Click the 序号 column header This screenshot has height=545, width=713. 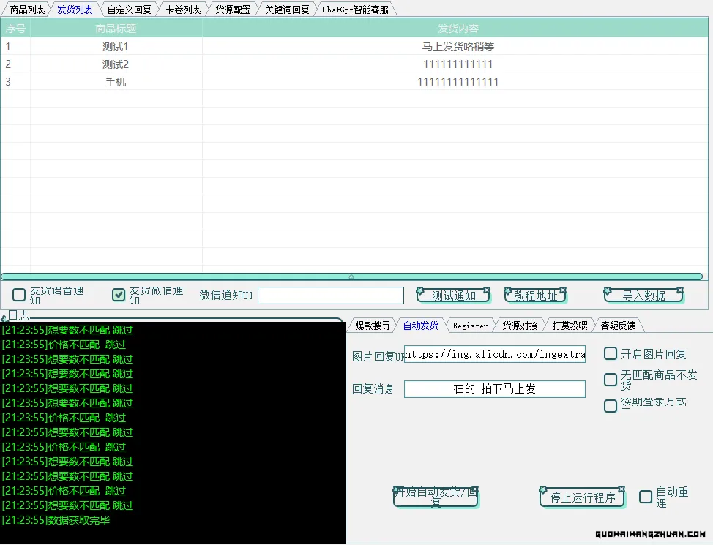pyautogui.click(x=15, y=29)
